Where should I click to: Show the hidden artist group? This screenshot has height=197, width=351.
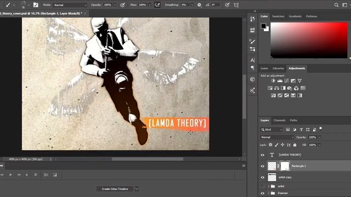pos(263,186)
